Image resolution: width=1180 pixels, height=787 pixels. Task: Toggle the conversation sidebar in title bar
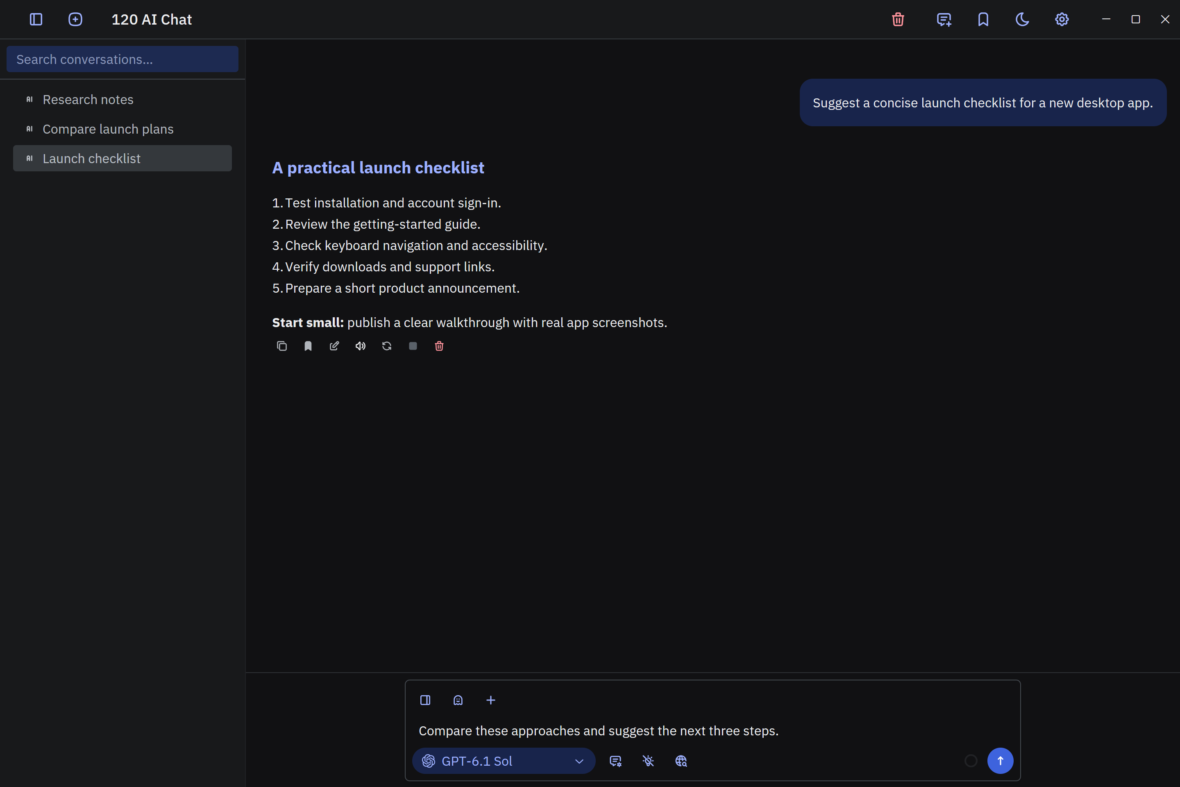tap(36, 20)
